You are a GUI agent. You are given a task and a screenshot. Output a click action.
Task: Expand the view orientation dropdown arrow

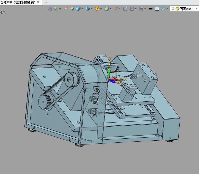coord(92,9)
